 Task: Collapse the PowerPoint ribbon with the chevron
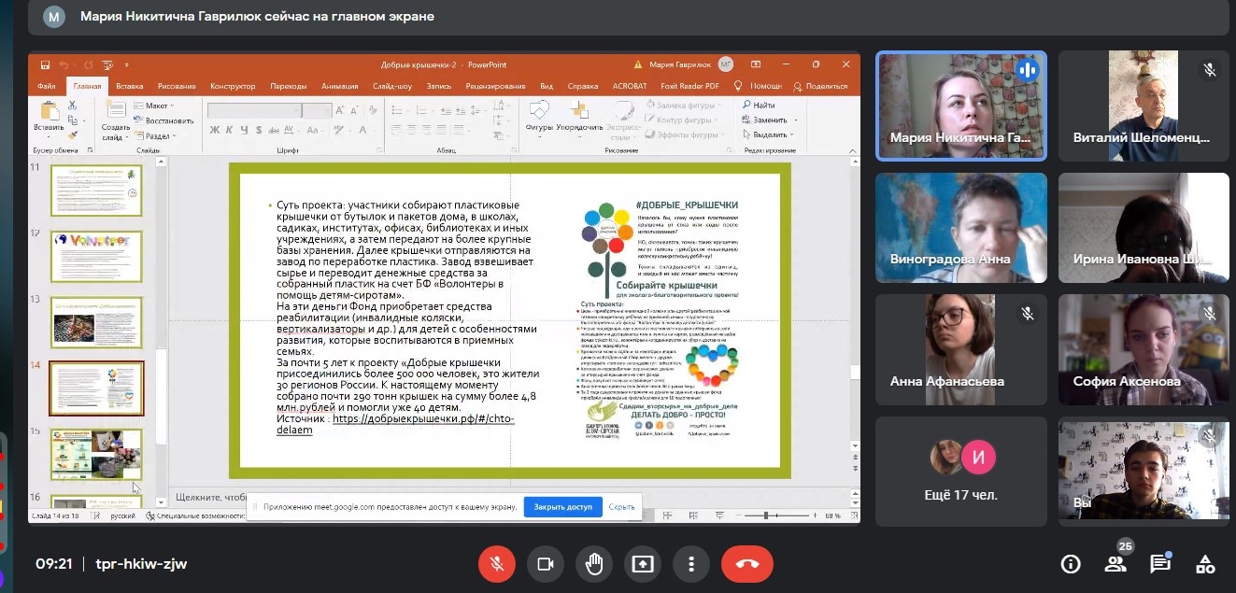[852, 149]
